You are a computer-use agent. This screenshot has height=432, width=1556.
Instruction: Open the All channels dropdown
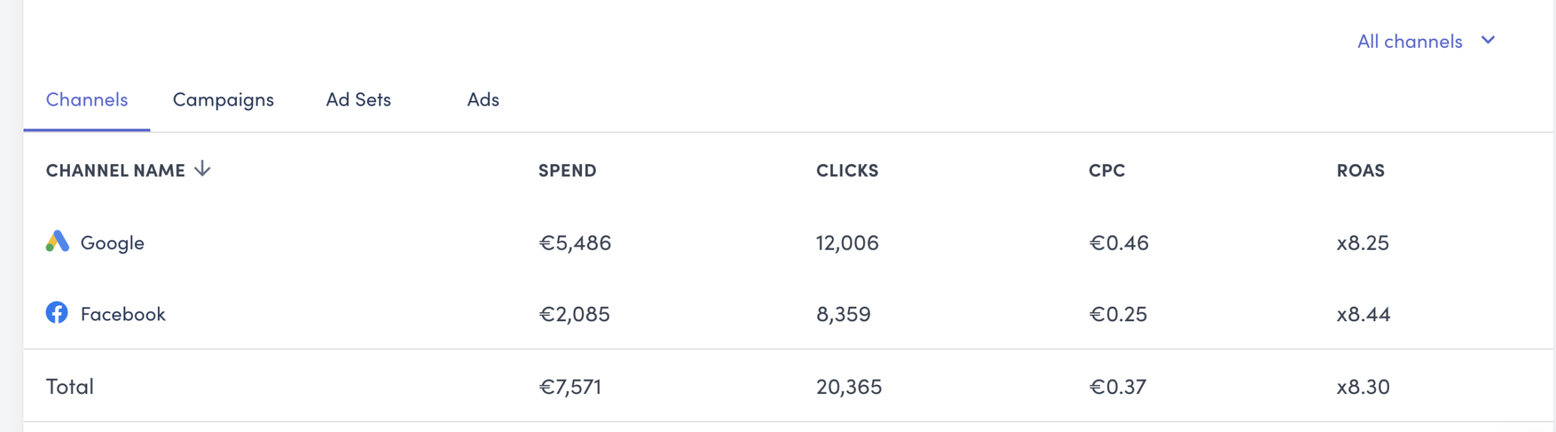[x=1409, y=41]
